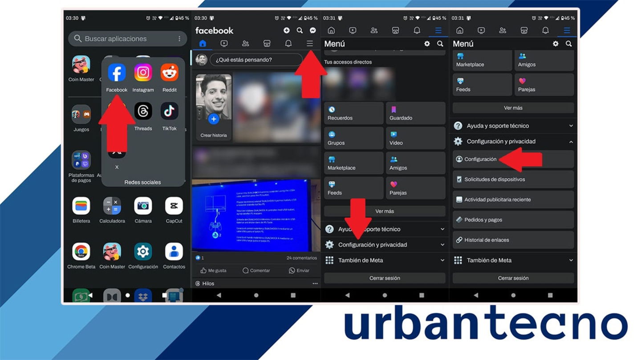Tap Cerrar sesión in the fourth screenshot
This screenshot has height=360, width=641.
point(513,278)
